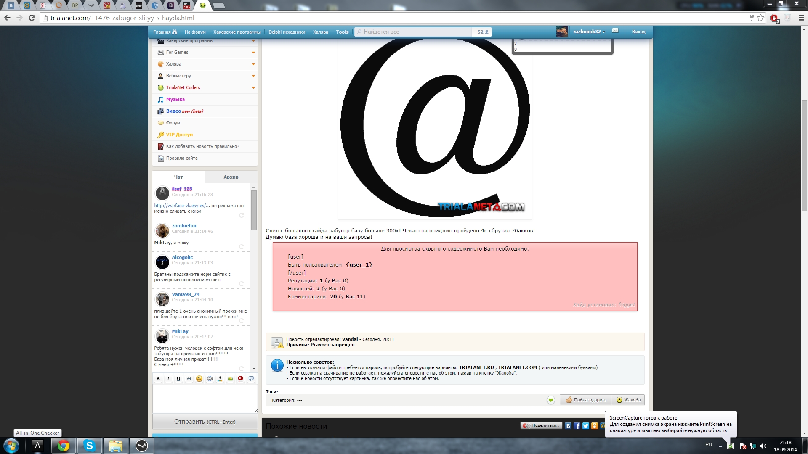Click the Выход logout link
This screenshot has width=808, height=454.
[x=638, y=32]
